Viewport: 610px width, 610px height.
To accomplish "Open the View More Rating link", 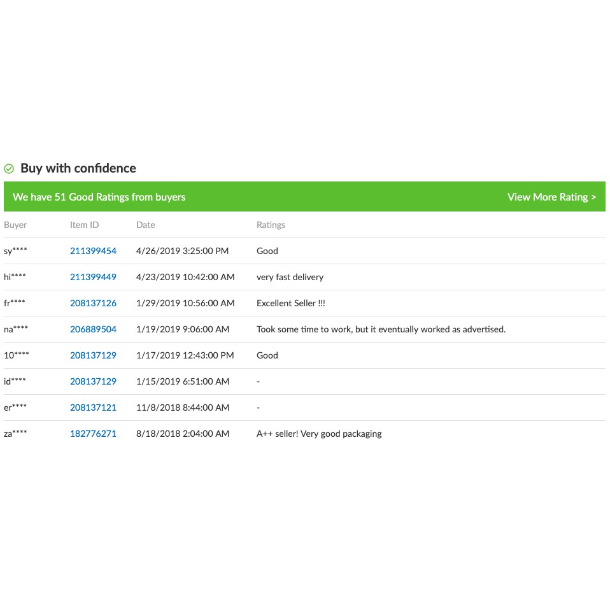I will [551, 197].
